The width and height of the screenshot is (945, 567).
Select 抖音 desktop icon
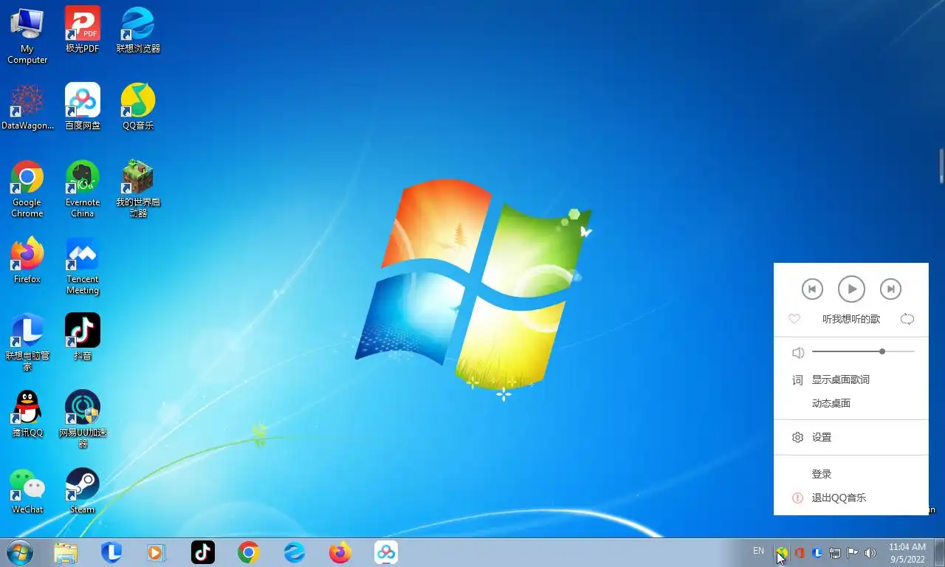tap(83, 338)
